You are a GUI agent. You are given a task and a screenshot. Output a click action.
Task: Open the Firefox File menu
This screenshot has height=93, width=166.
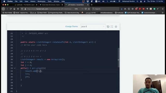(16, 1)
